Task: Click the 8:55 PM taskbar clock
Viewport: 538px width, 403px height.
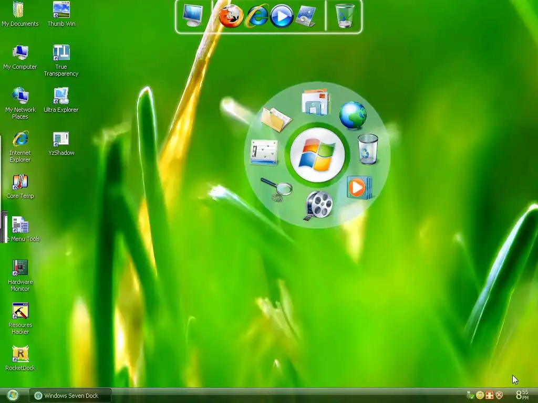Action: pos(522,395)
